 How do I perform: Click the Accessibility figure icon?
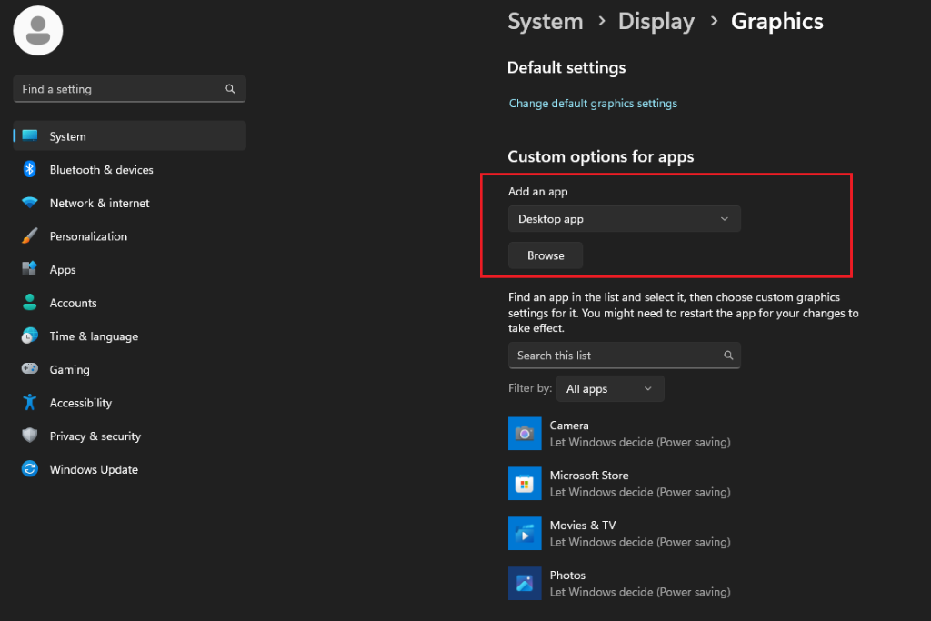30,403
